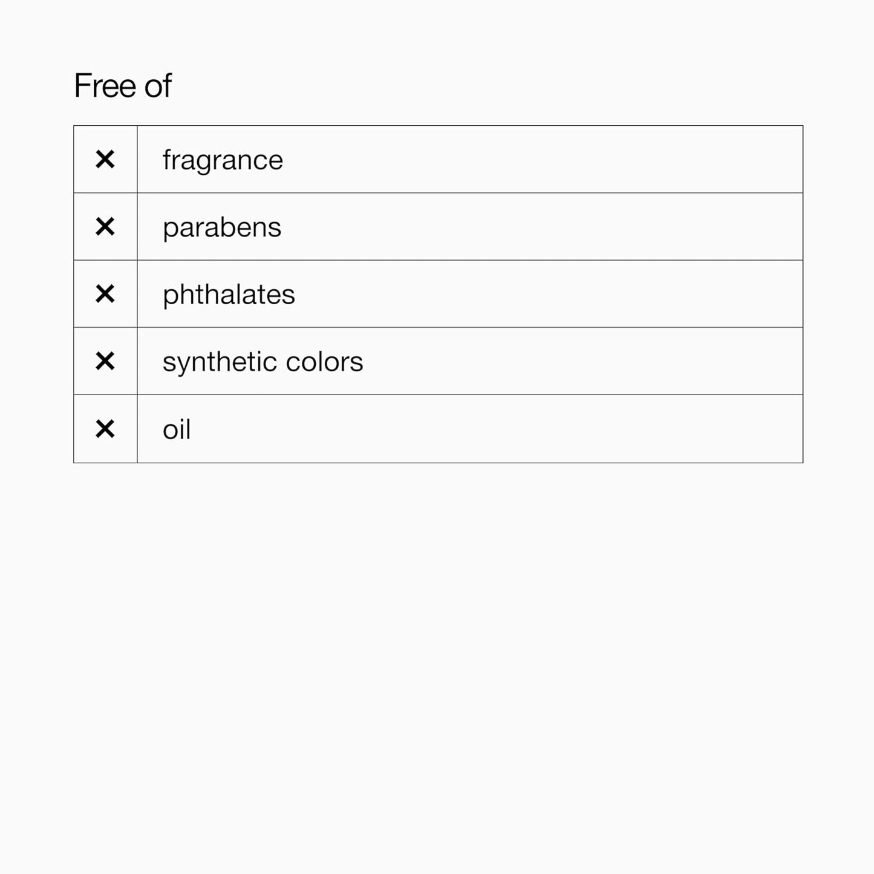Click the word "colors" in the fourth row
The image size is (874, 874).
(324, 362)
